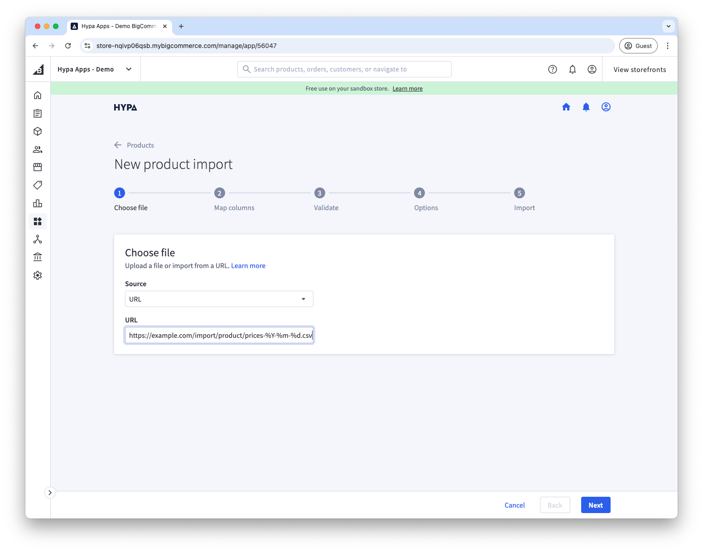Open the Hypa account profile icon
This screenshot has width=703, height=552.
coord(606,107)
